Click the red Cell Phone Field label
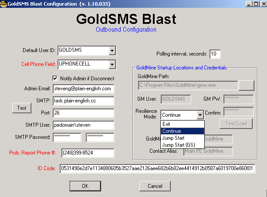This screenshot has width=267, height=197. click(38, 64)
